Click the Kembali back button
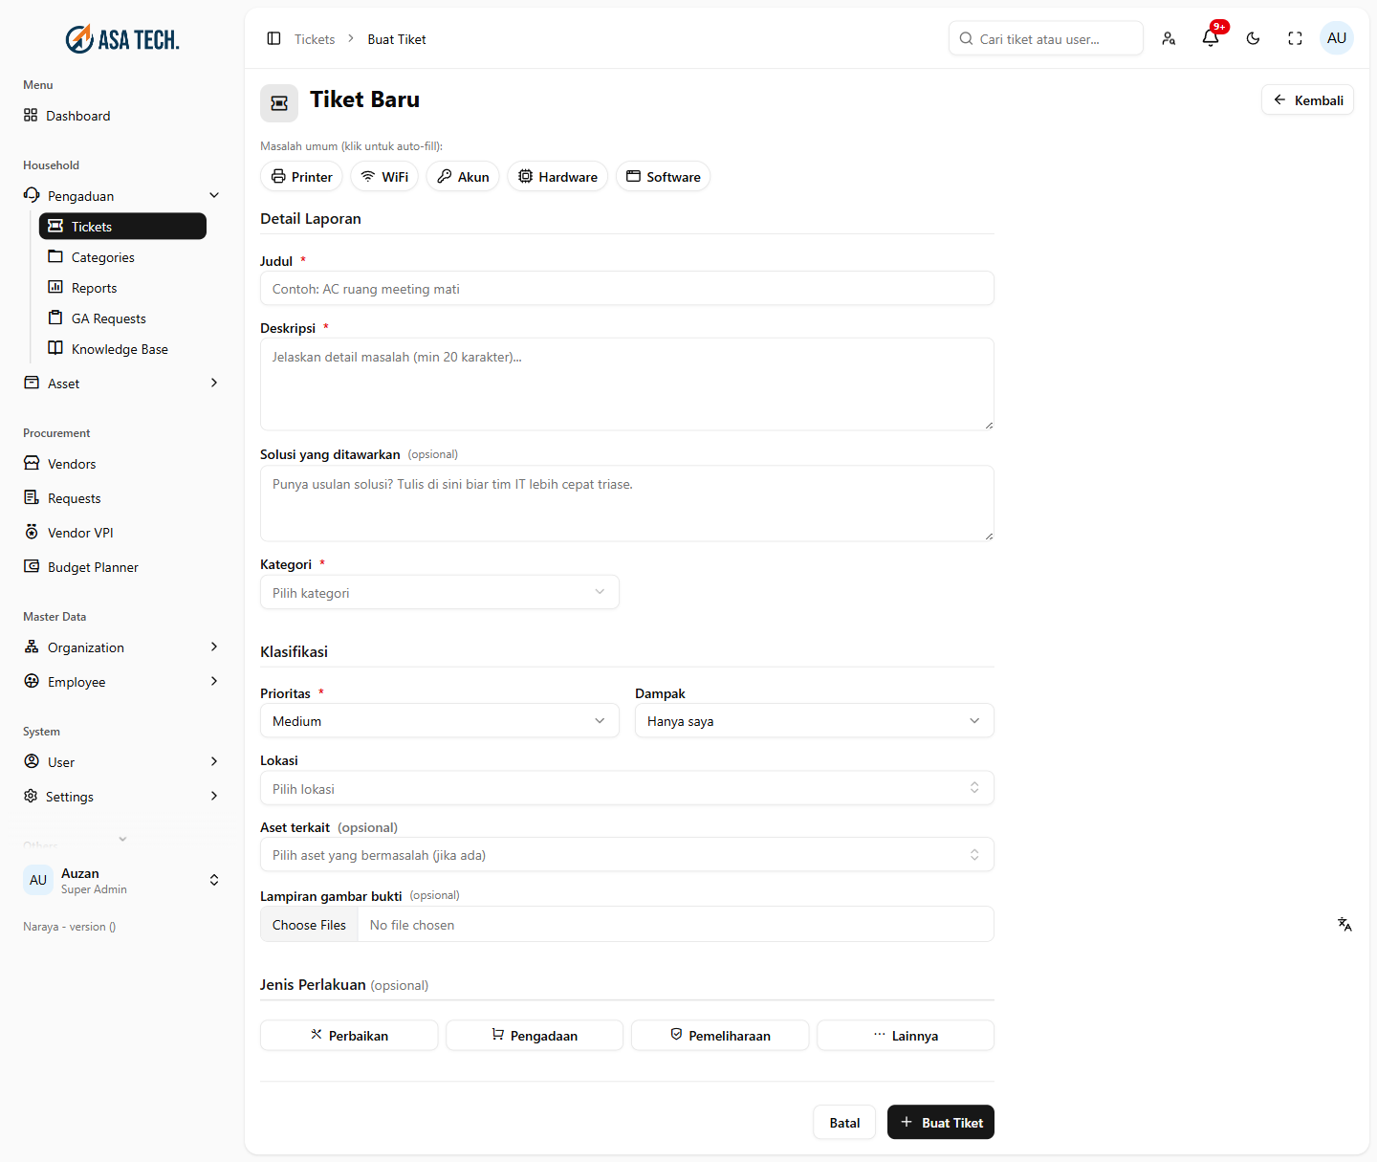1377x1162 pixels. point(1307,99)
